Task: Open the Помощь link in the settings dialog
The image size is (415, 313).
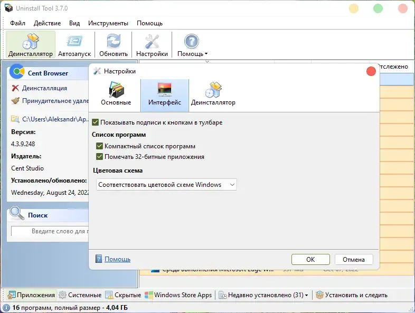Action: (x=117, y=259)
